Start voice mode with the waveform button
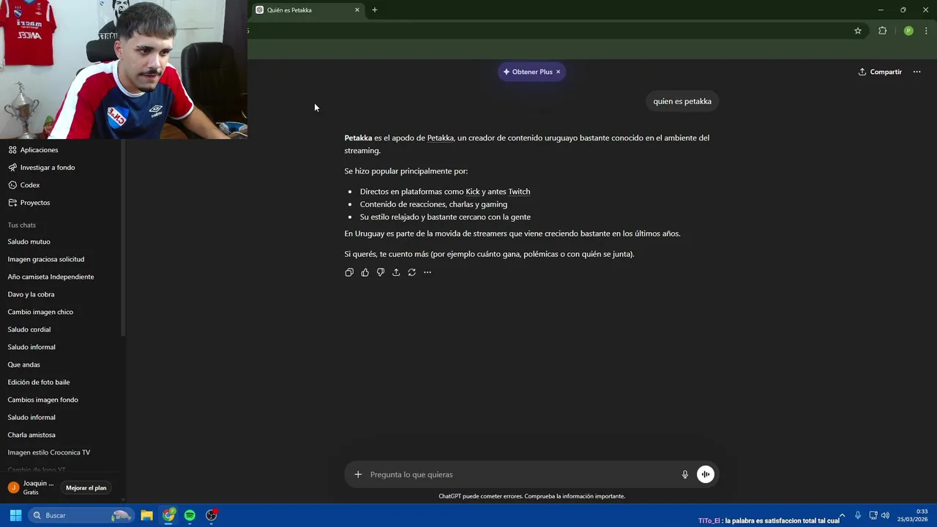Screen dimensions: 937x527 705,474
